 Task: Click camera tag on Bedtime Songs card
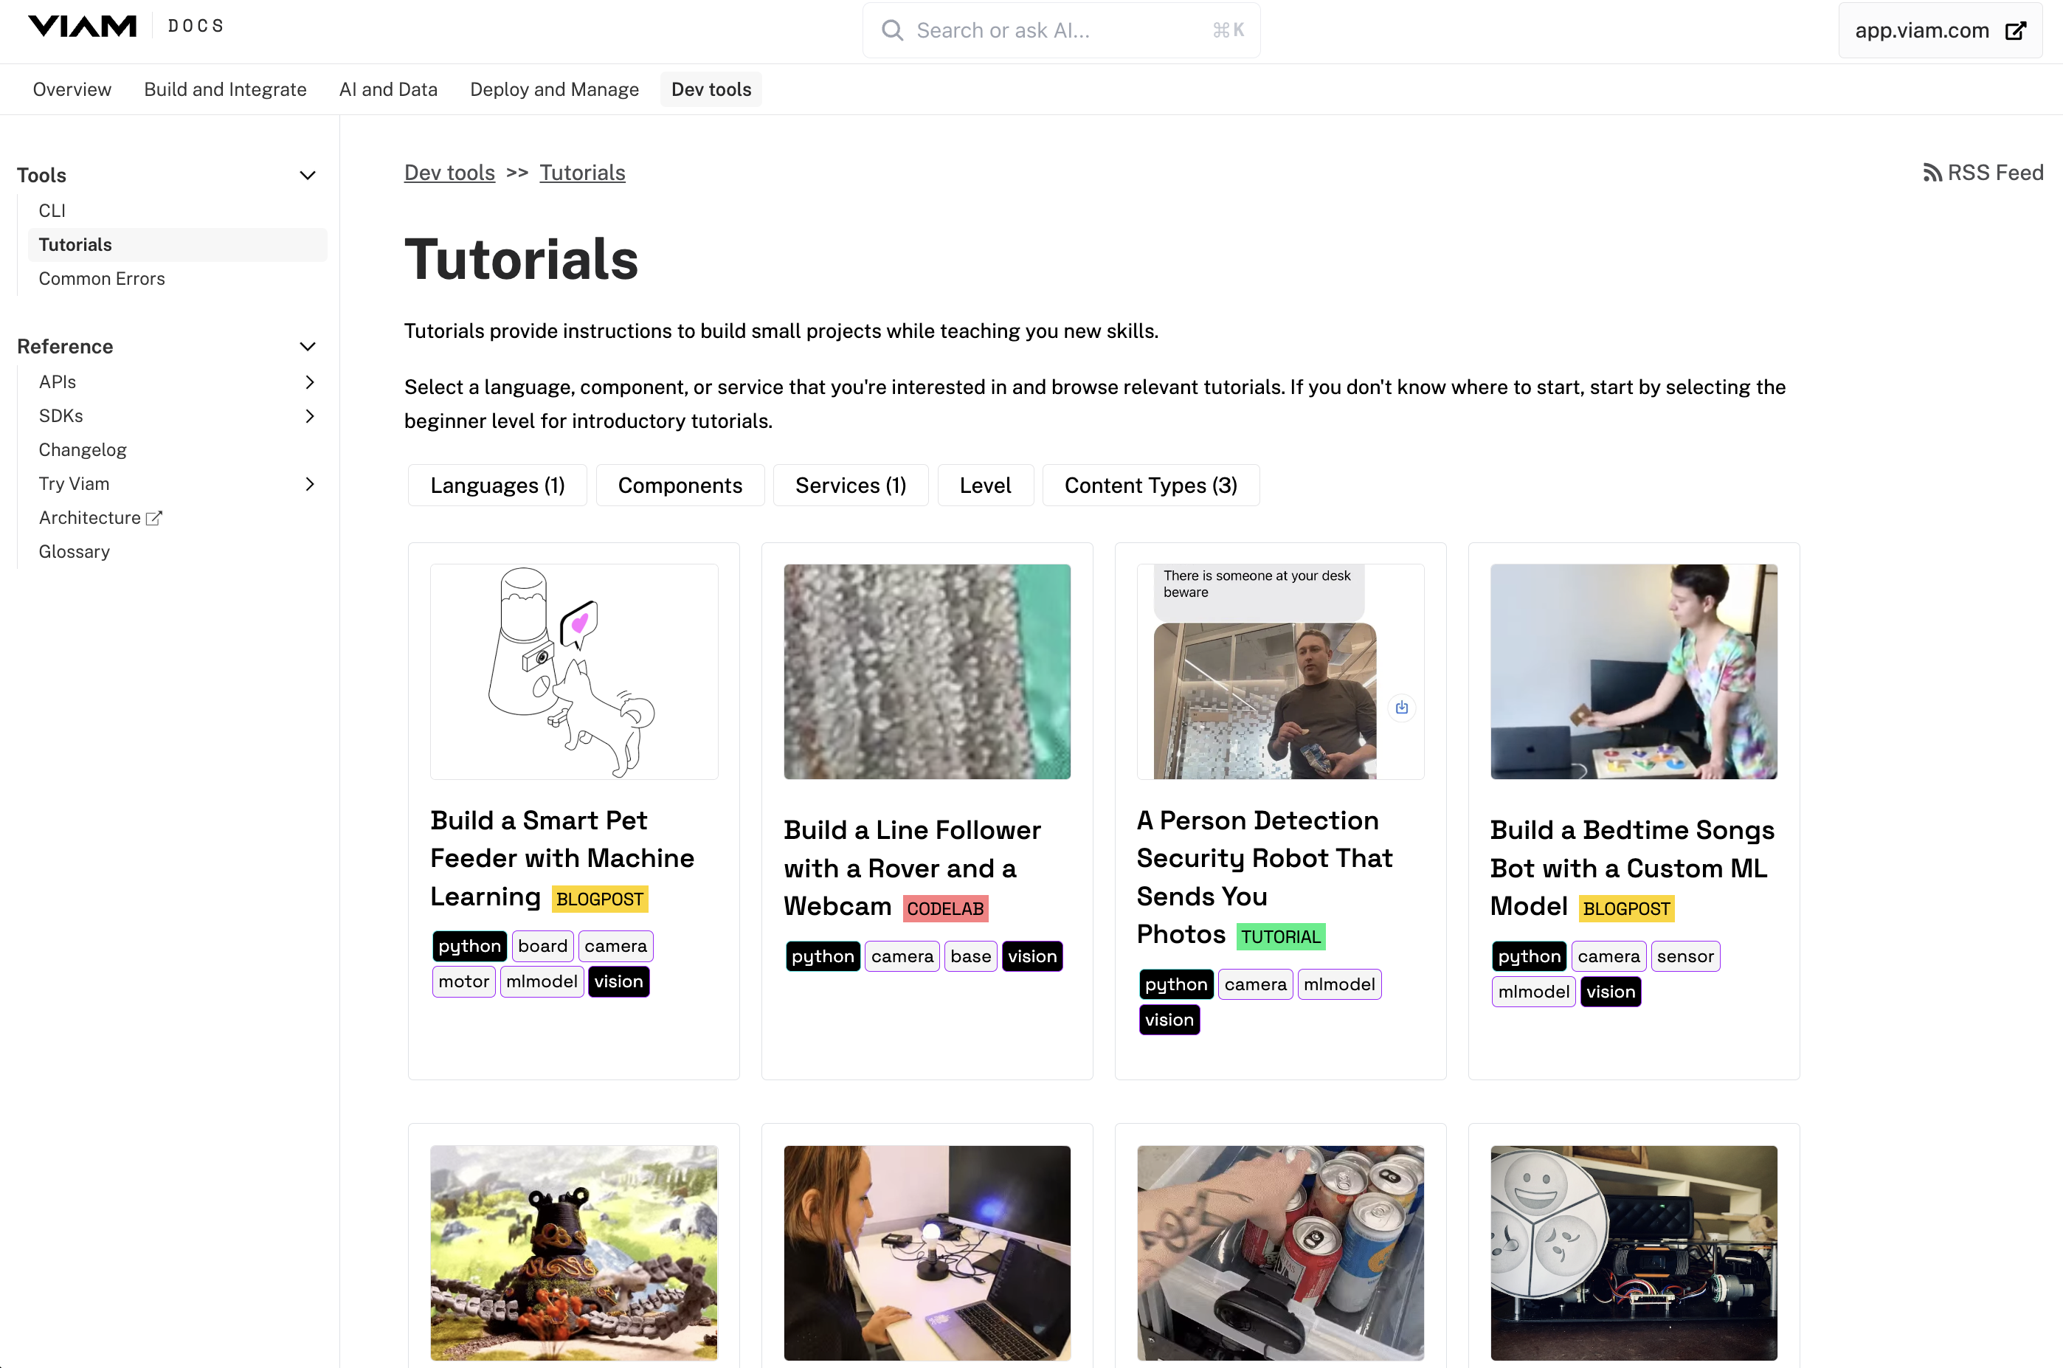coord(1608,956)
